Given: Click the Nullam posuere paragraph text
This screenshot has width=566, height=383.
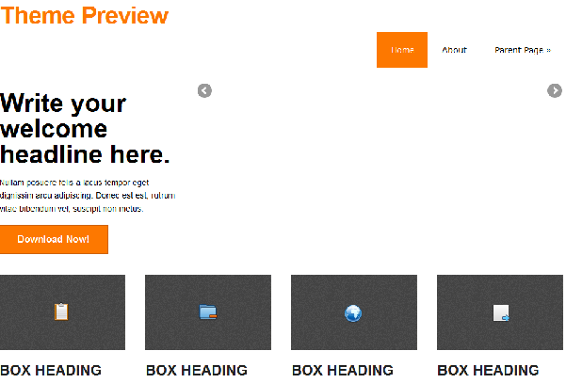Looking at the screenshot, I should (x=88, y=195).
